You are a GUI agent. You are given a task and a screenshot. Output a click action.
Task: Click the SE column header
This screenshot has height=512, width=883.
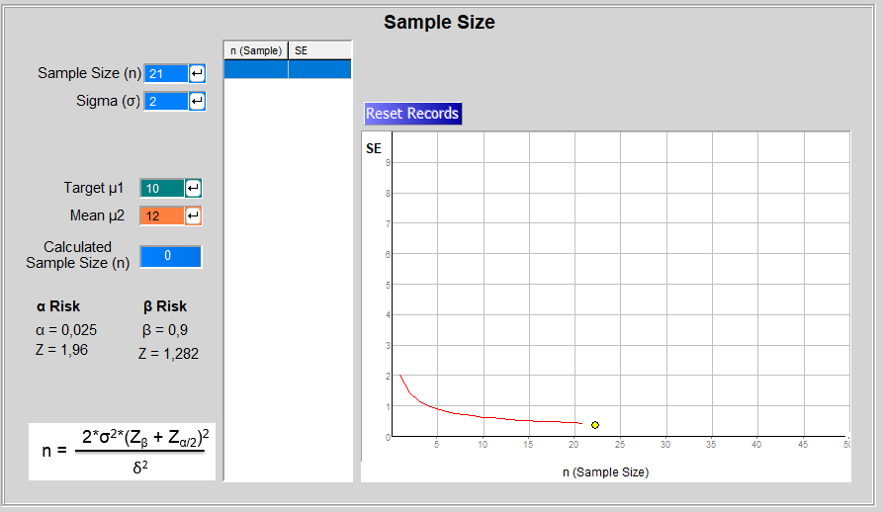(319, 50)
